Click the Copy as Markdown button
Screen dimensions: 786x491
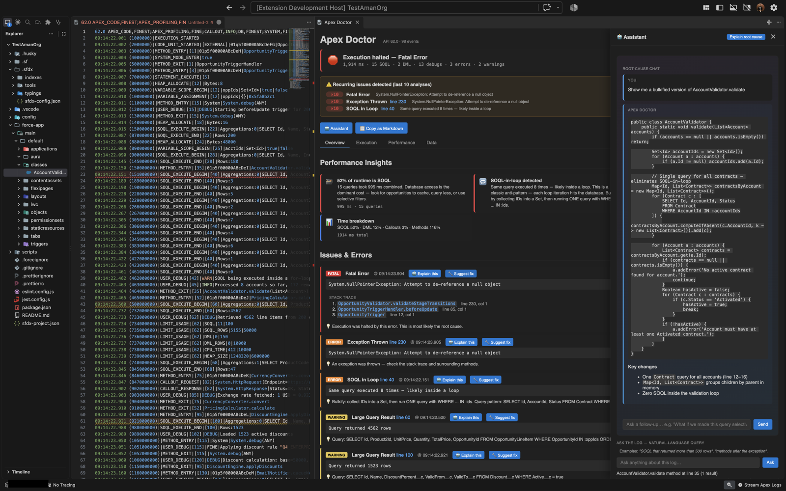(x=381, y=128)
